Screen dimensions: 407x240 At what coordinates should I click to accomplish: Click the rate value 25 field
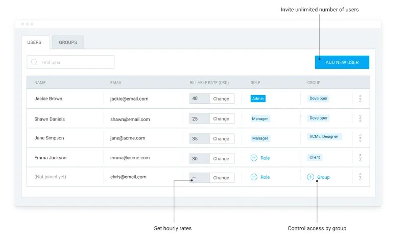pos(199,118)
